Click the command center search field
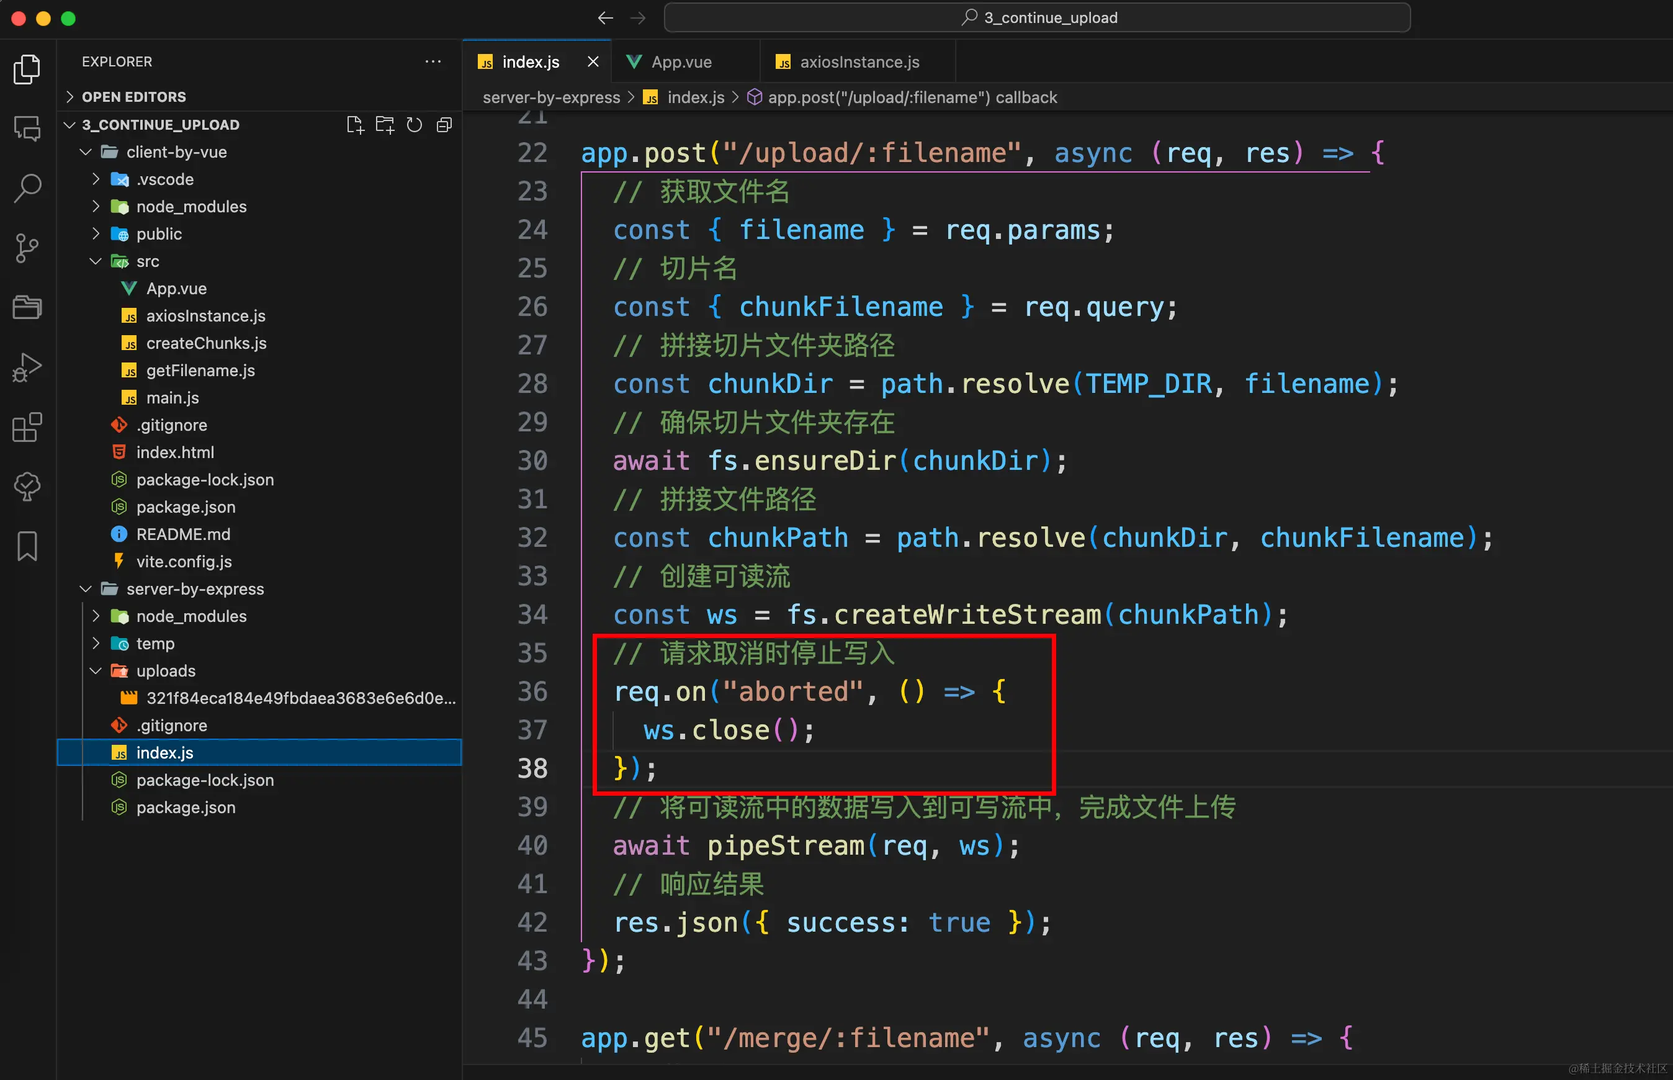This screenshot has width=1673, height=1080. point(1037,17)
